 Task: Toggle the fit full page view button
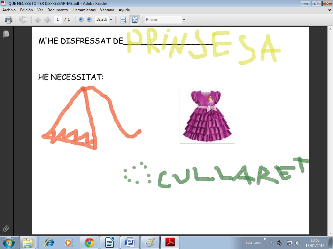134,20
